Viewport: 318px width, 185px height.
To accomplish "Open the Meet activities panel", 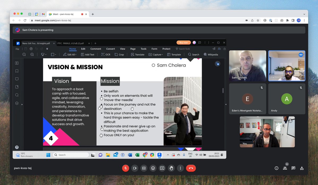I will point(302,168).
